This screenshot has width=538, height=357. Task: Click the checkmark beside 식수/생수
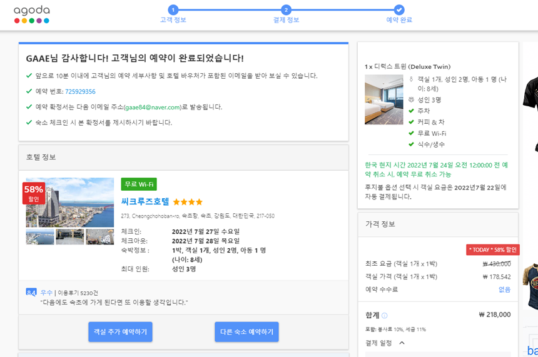tap(411, 144)
